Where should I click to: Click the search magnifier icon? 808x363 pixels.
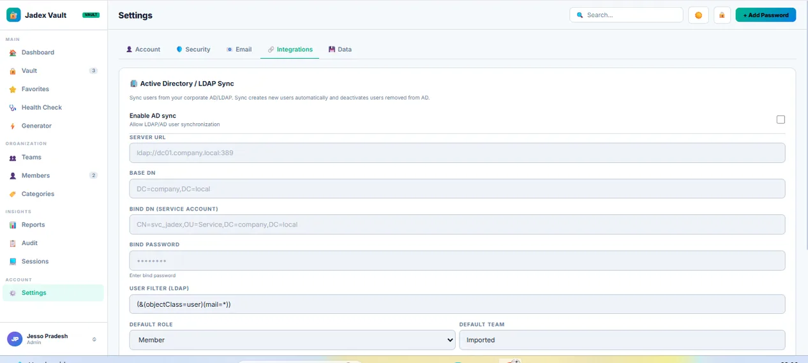click(x=580, y=15)
